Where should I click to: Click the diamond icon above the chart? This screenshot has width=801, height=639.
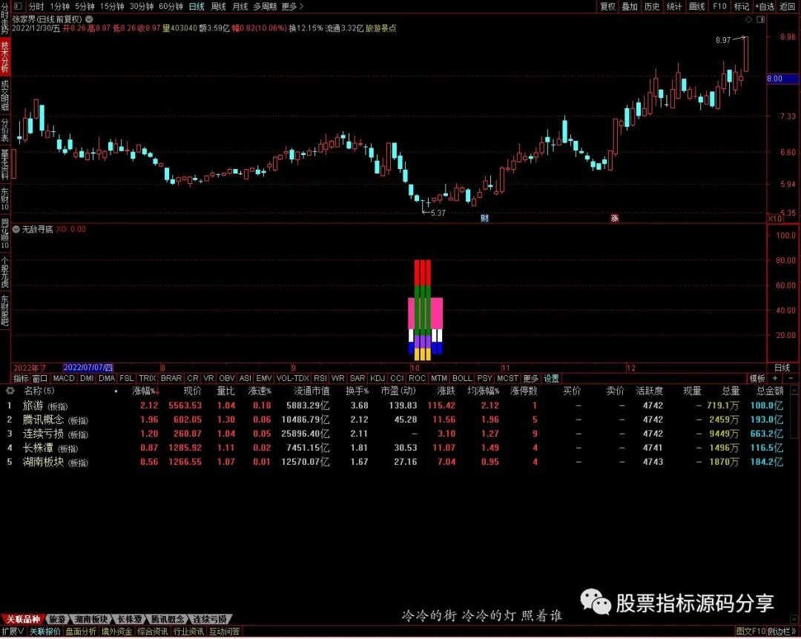pos(749,19)
